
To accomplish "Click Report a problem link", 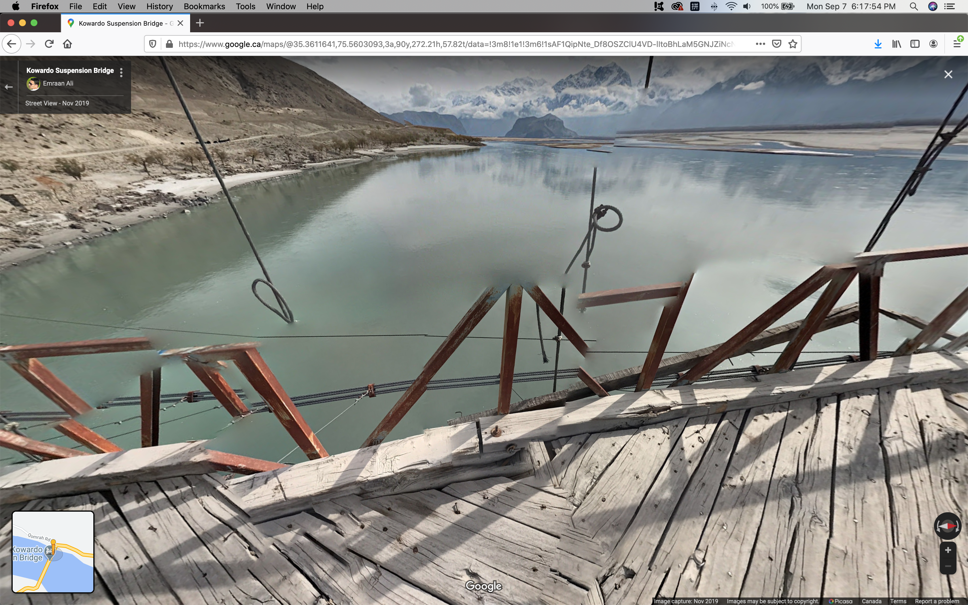I will [937, 601].
